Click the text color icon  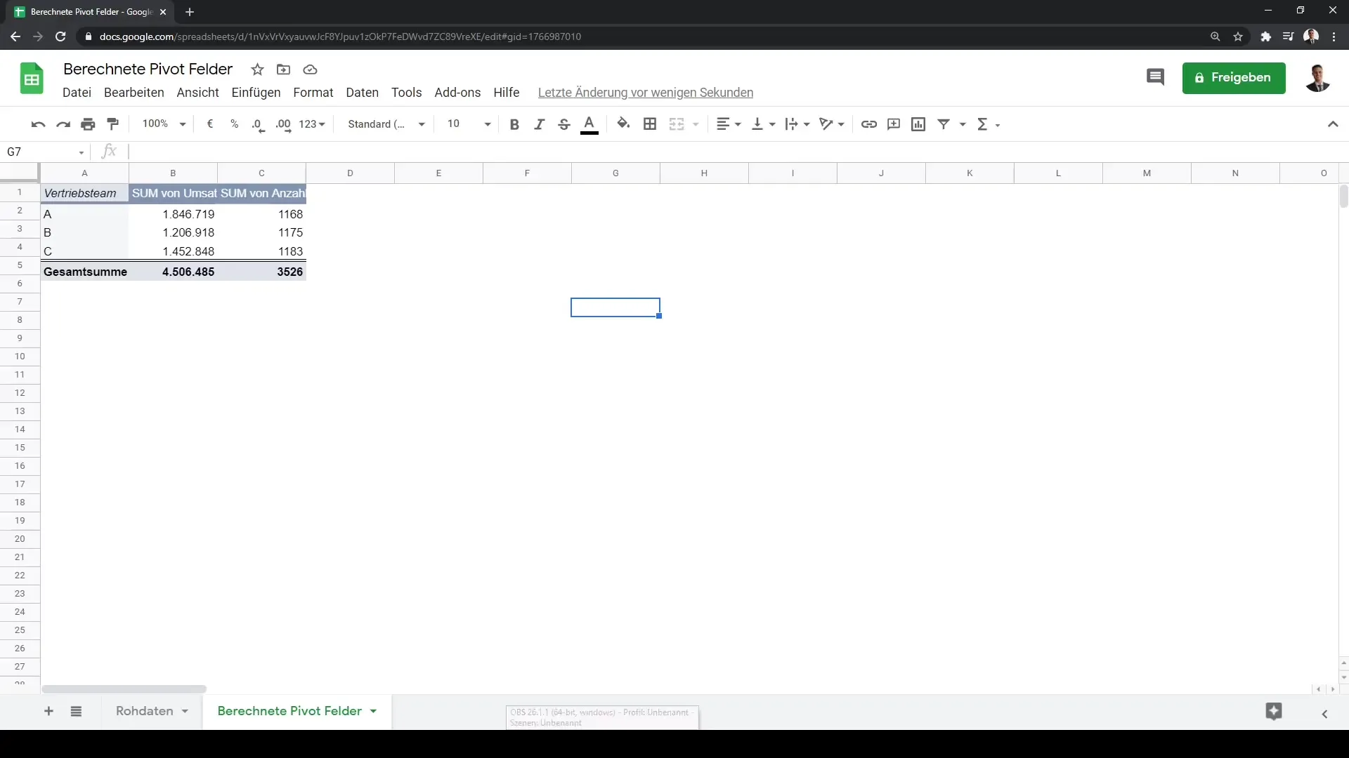point(589,123)
